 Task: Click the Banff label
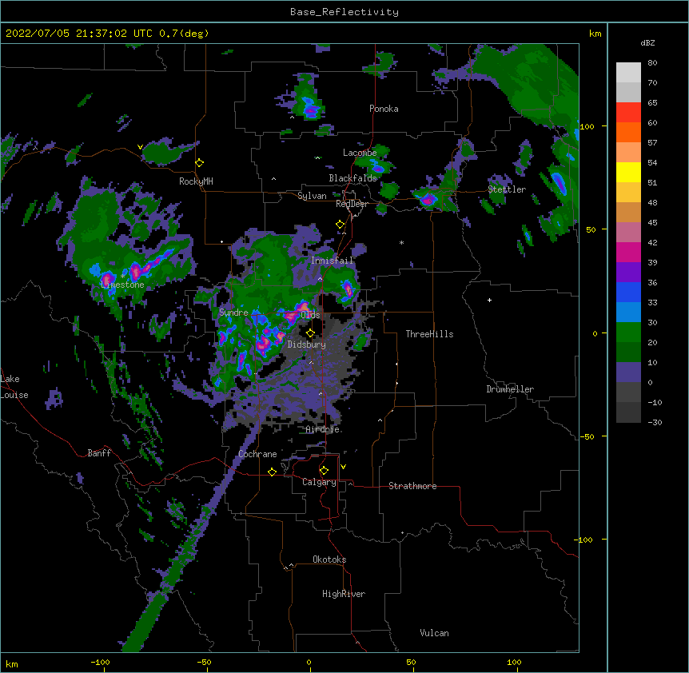(x=99, y=453)
